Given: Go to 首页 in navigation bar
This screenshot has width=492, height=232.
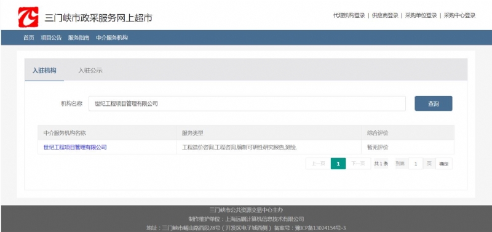Looking at the screenshot, I should click(x=28, y=38).
